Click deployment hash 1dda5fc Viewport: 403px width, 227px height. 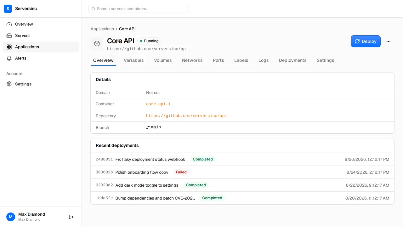click(104, 198)
